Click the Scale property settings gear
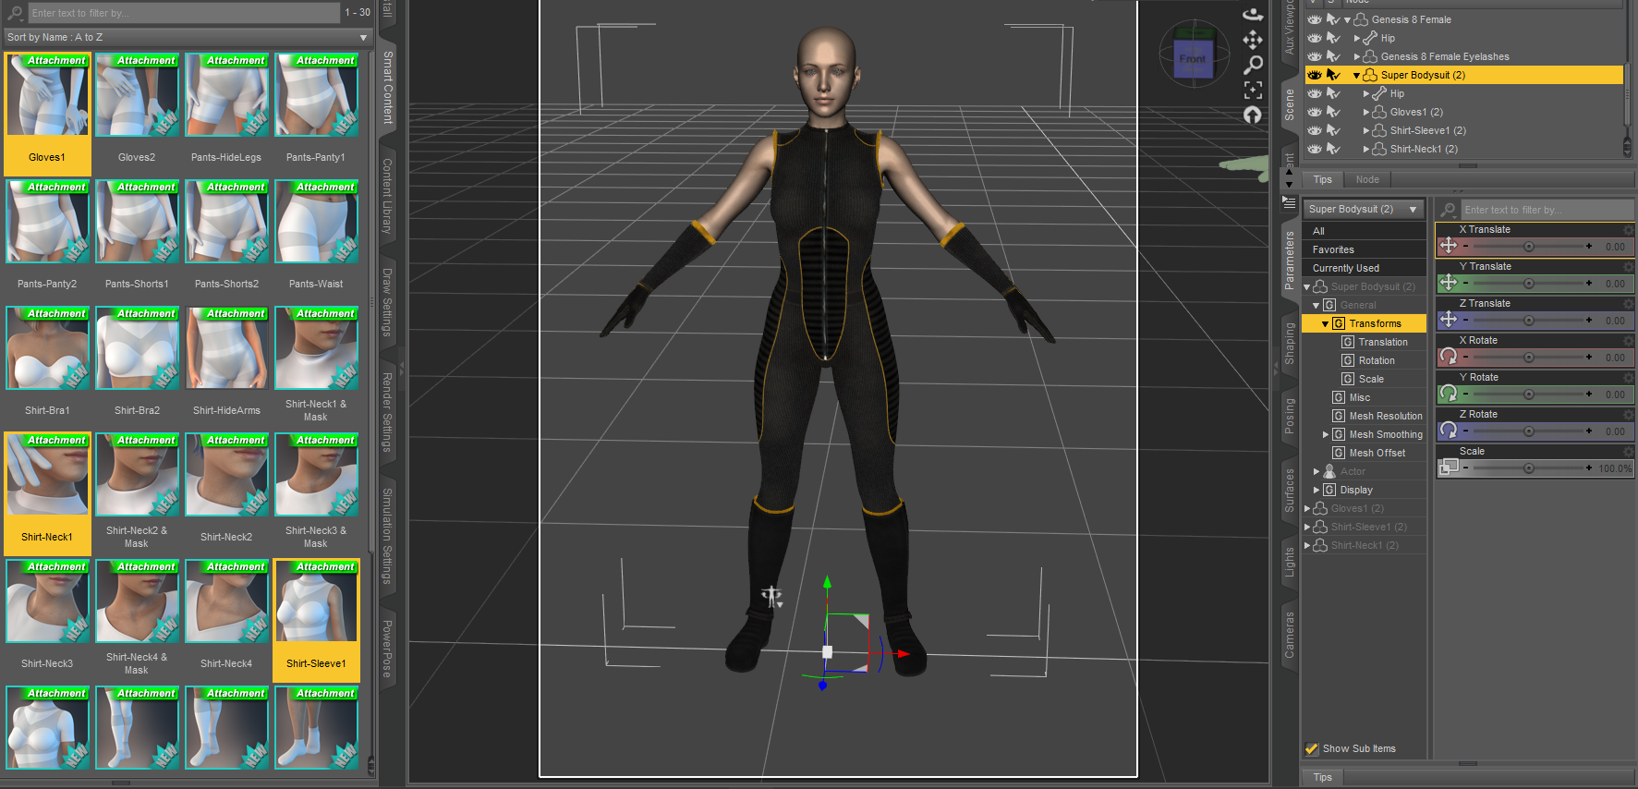The width and height of the screenshot is (1638, 789). pyautogui.click(x=1628, y=451)
